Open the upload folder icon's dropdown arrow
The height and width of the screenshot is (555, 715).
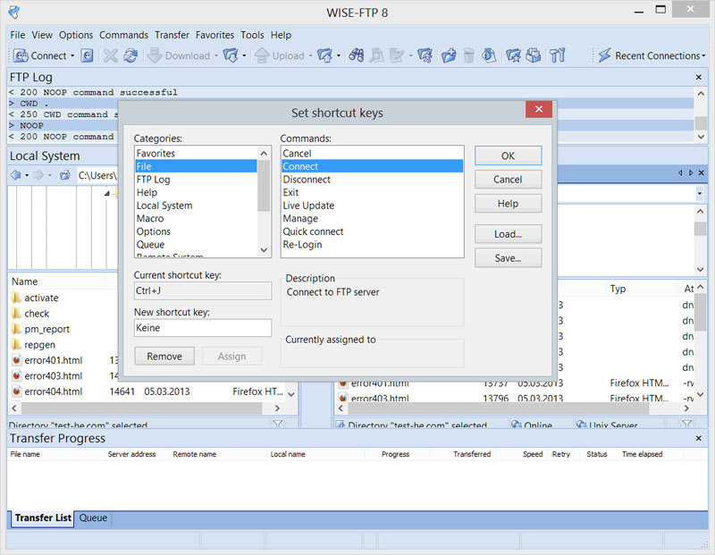point(339,55)
